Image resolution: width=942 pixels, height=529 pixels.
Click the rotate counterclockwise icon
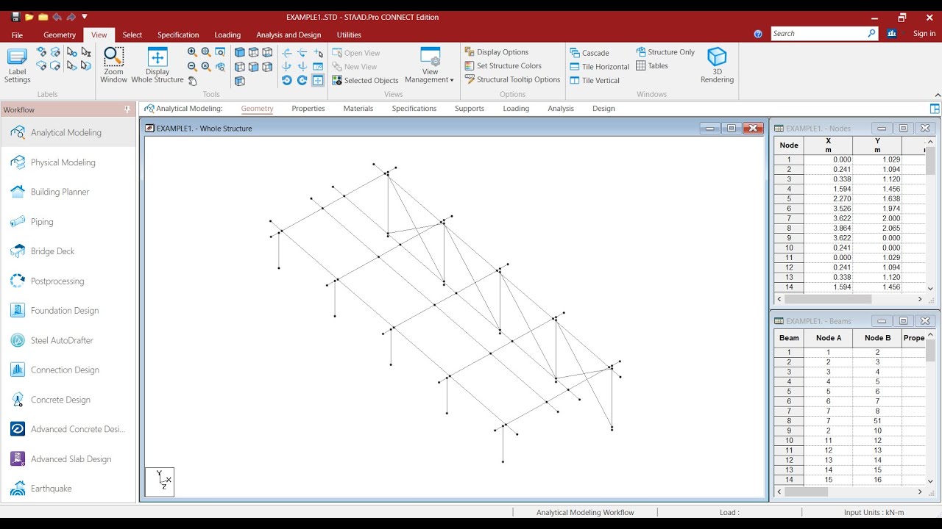(x=287, y=81)
